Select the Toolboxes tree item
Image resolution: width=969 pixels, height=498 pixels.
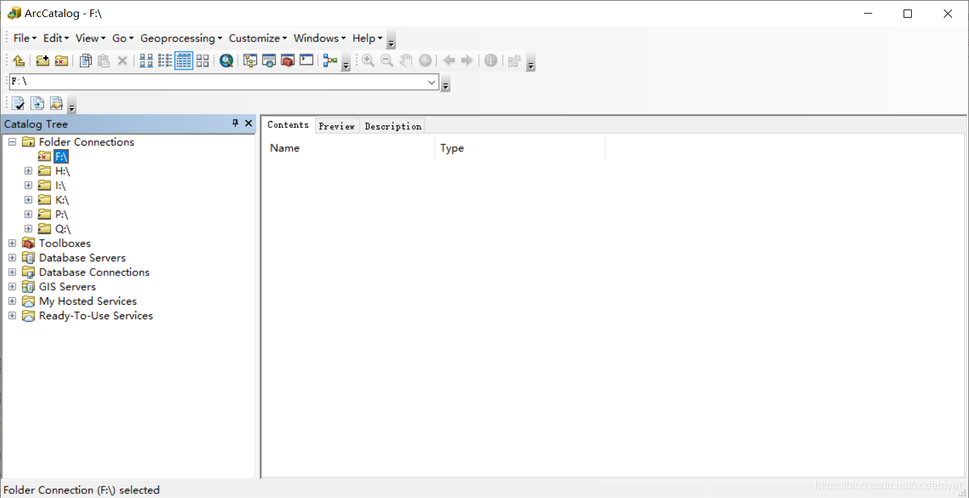click(65, 243)
